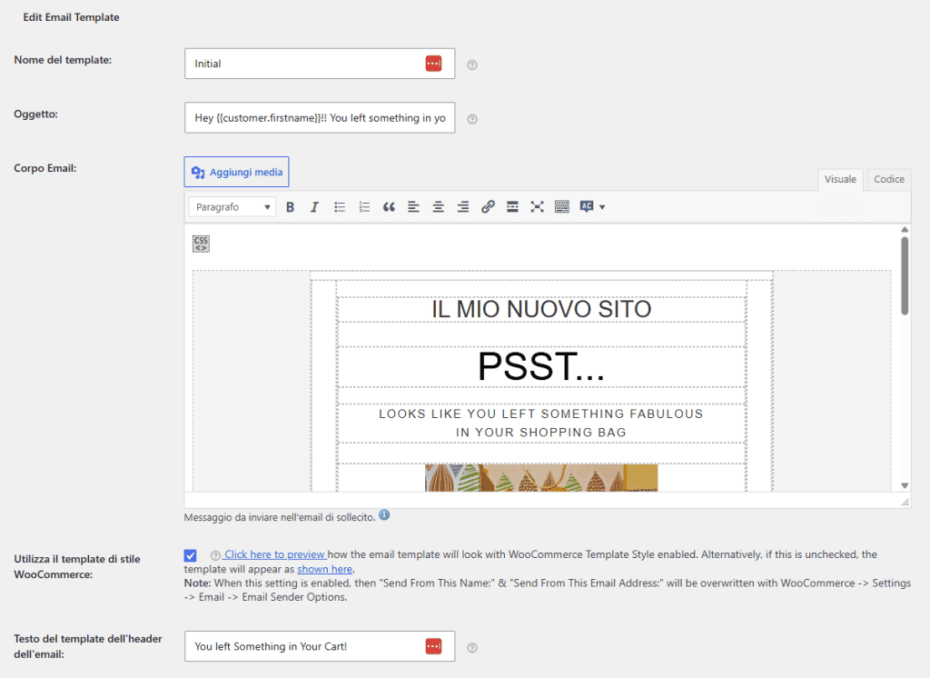
Task: Insert Read More tag
Action: coord(512,207)
